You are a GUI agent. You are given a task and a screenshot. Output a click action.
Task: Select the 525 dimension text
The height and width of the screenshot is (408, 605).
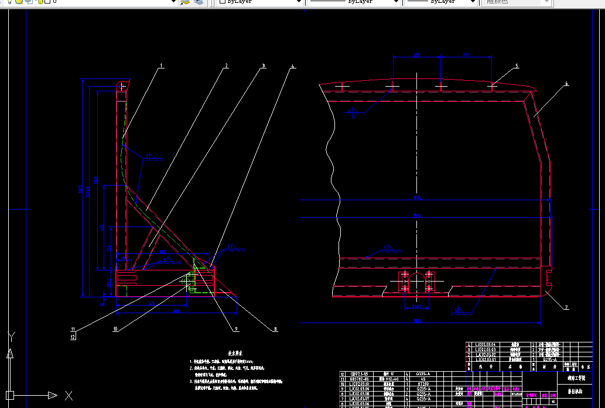(151, 303)
